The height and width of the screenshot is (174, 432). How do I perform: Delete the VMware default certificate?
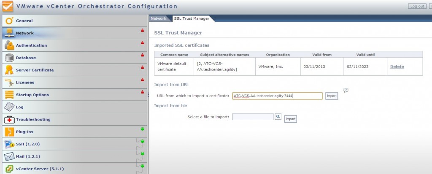[x=397, y=66]
